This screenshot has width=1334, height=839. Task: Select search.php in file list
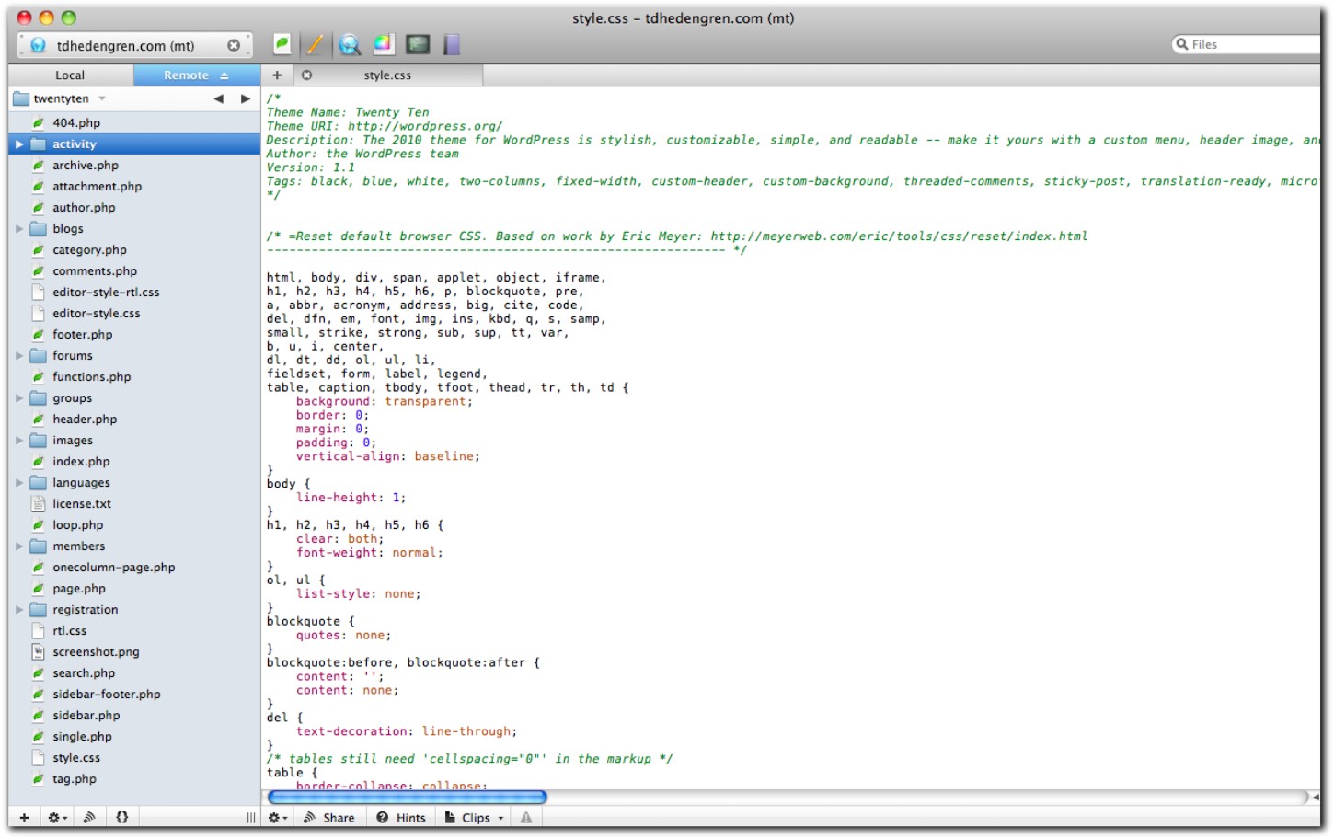[x=134, y=673]
